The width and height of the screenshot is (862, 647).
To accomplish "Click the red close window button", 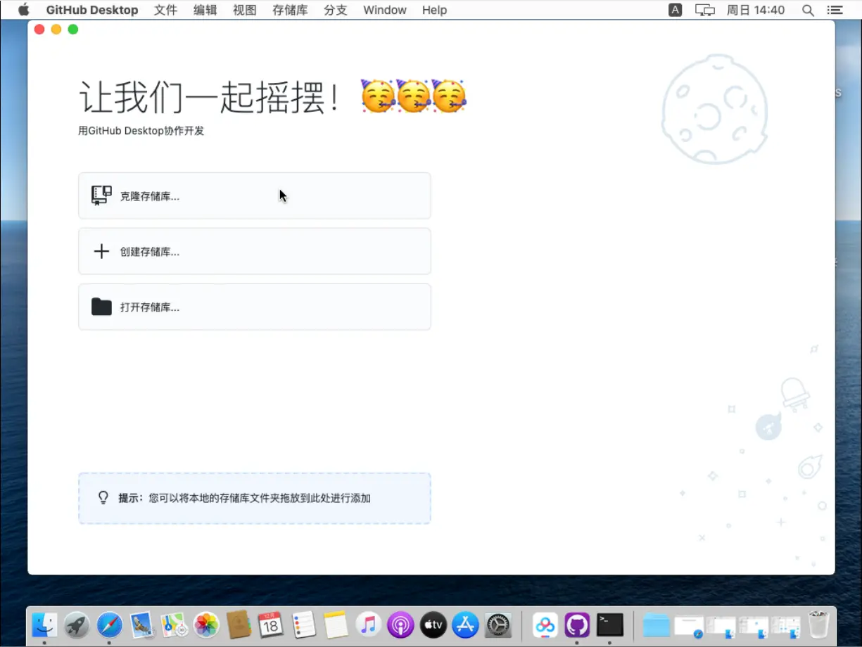I will (x=39, y=29).
